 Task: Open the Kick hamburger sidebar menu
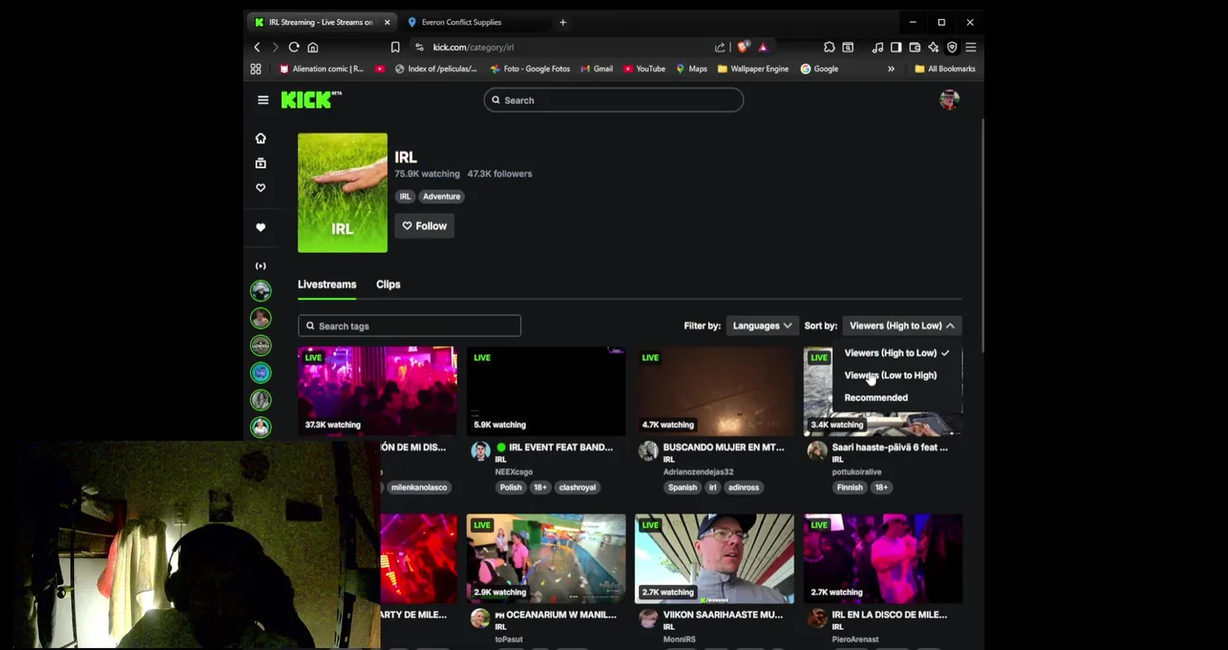[263, 100]
